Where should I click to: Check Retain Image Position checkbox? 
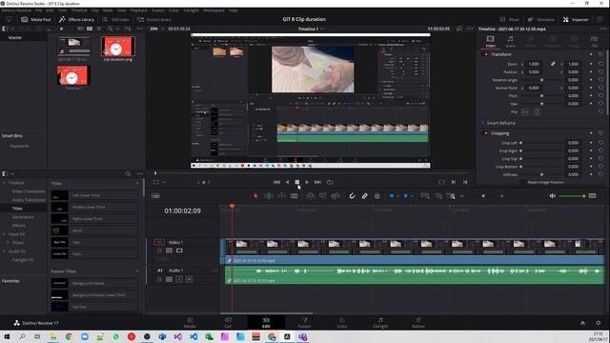pyautogui.click(x=523, y=182)
